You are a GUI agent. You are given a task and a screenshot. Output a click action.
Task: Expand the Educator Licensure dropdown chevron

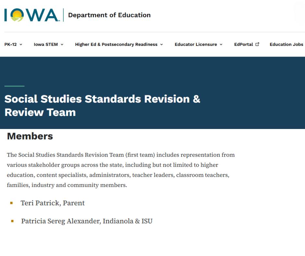point(221,45)
